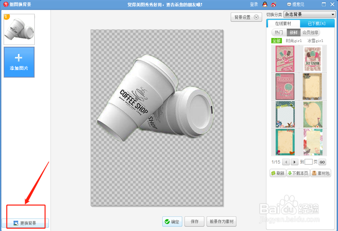
Task: Pick the teal dotted frame background
Action: pos(285,114)
